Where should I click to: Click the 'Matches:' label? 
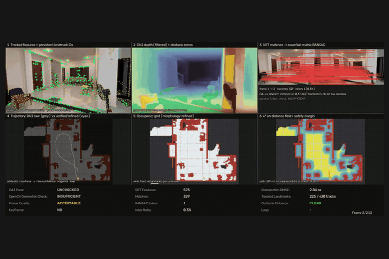click(141, 196)
